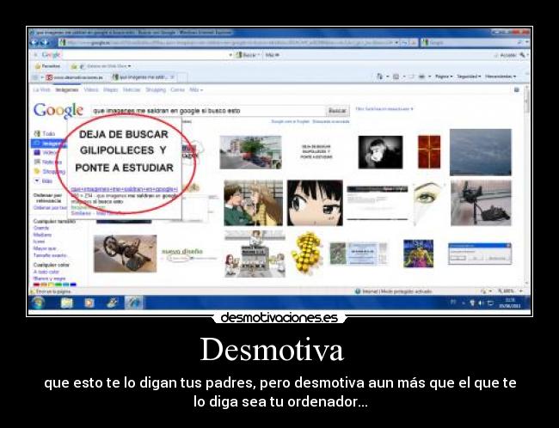Click the Google logo
This screenshot has width=559, height=428.
tap(58, 110)
